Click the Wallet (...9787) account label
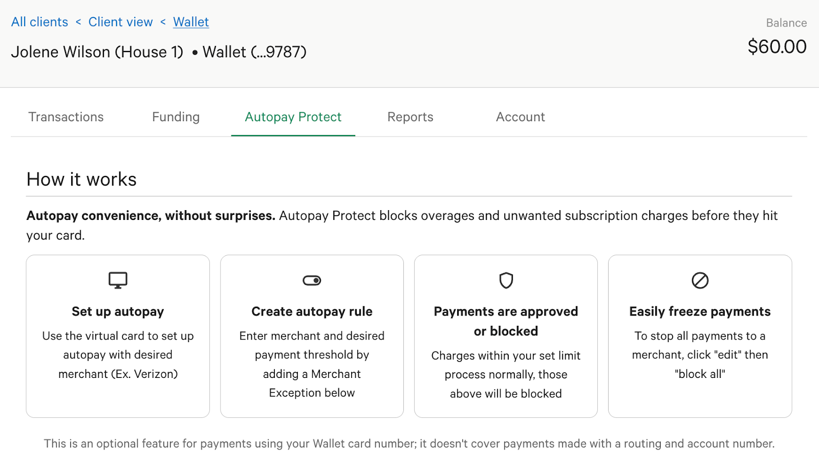819x471 pixels. click(254, 52)
